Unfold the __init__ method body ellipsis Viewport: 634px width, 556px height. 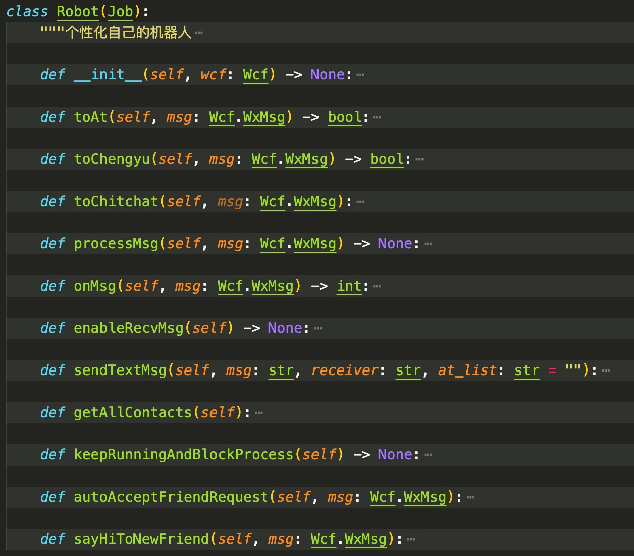point(360,75)
